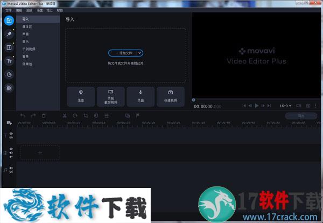The image size is (323, 223).
Task: Click the plus placeholder on video track
Action: (x=40, y=153)
